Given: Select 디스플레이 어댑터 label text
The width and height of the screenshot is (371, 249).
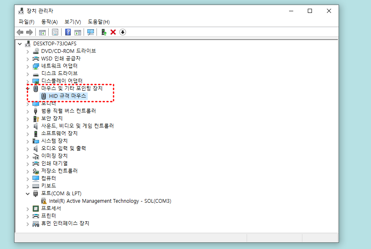Looking at the screenshot, I should [x=62, y=81].
